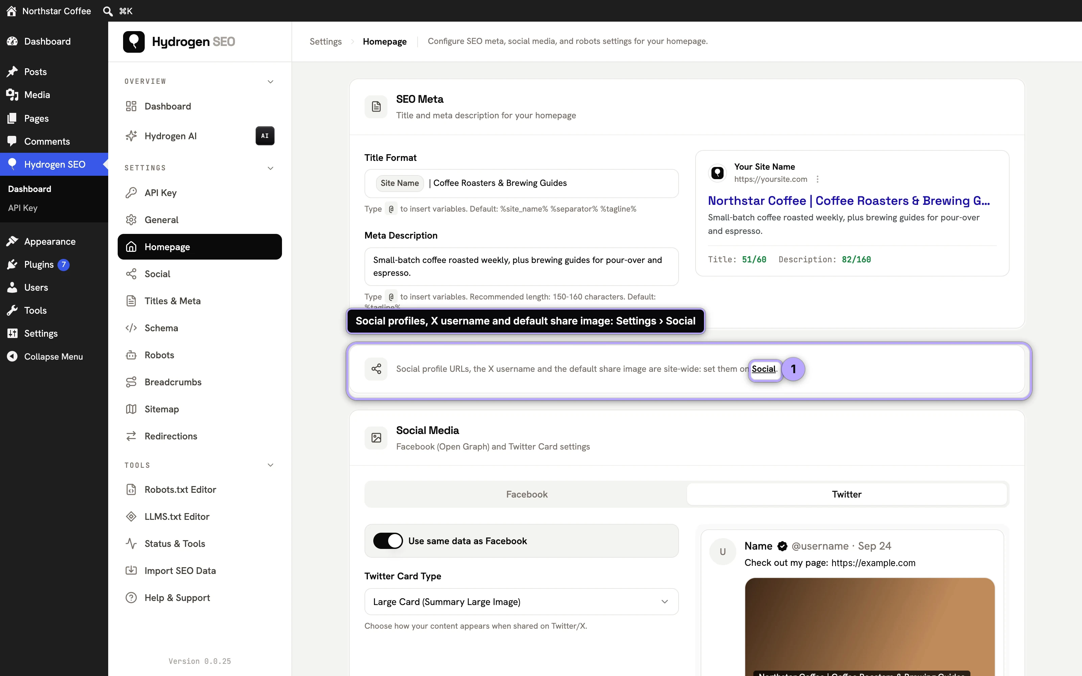Open Sitemap settings

click(x=199, y=409)
